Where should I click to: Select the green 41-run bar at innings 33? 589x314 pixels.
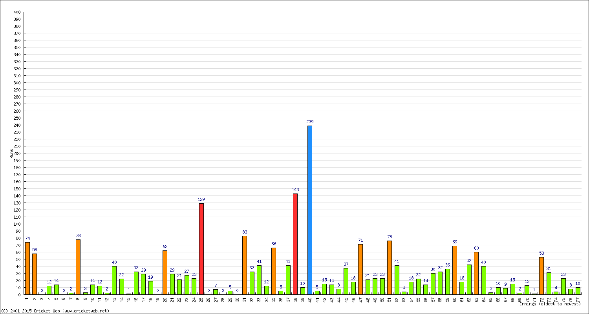tap(259, 280)
